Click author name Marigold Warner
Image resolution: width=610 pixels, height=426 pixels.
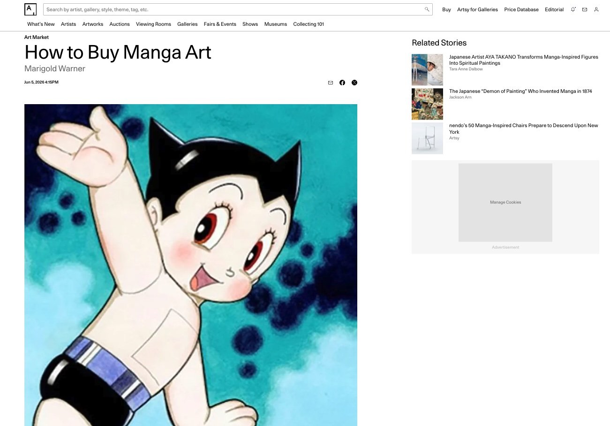55,68
